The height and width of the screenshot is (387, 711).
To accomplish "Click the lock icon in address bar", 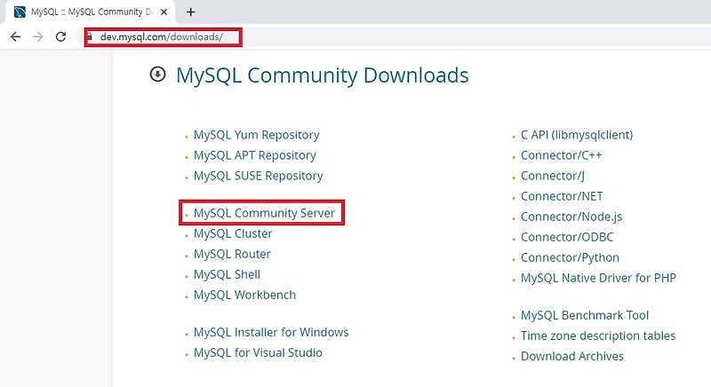I will 90,36.
